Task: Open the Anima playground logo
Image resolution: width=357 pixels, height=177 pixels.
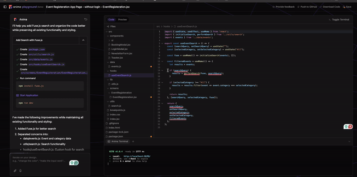Action: (x=23, y=7)
